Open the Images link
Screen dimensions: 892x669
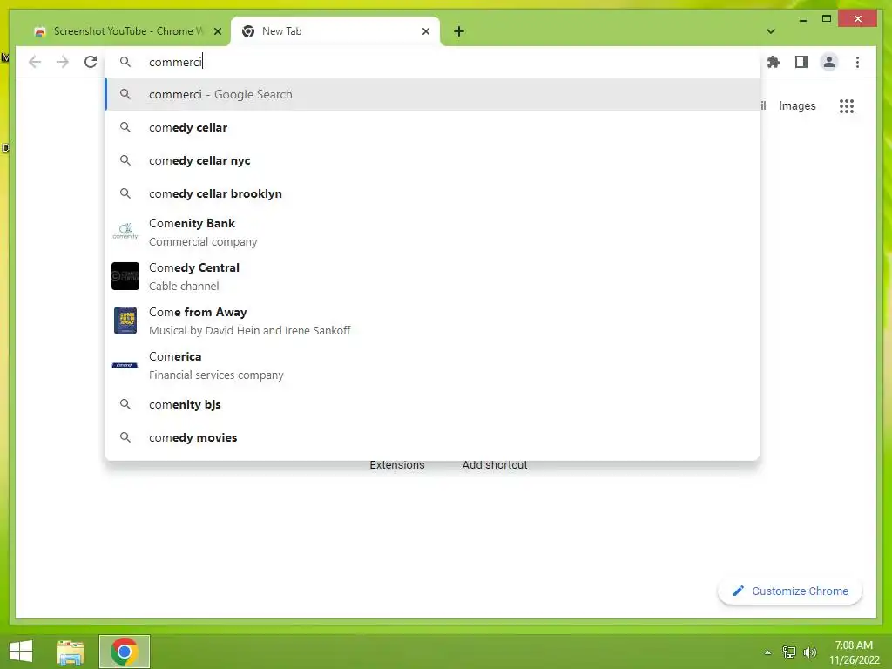(x=797, y=105)
